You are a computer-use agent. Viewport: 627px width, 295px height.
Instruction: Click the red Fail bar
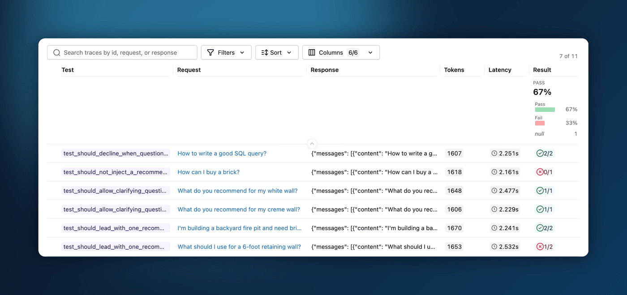click(540, 123)
